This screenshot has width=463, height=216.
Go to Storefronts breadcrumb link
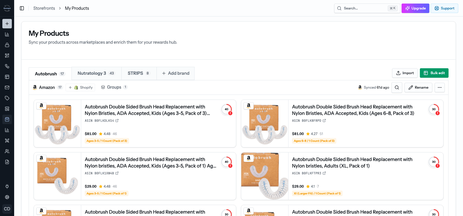44,8
